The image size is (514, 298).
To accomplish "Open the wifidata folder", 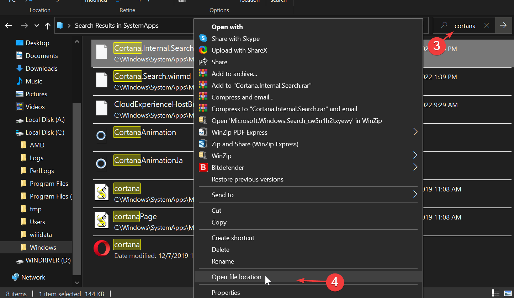I will pos(41,234).
